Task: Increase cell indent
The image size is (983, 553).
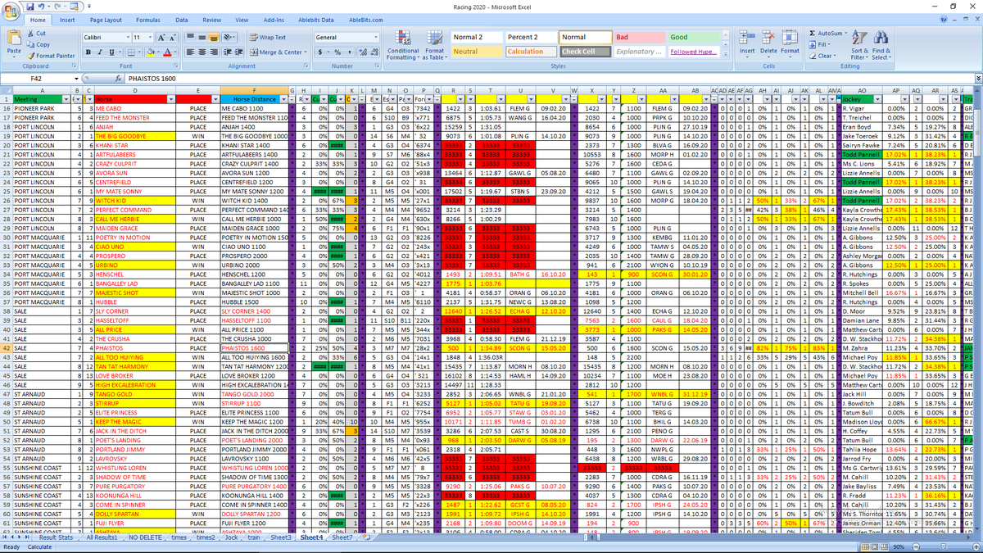Action: point(240,52)
